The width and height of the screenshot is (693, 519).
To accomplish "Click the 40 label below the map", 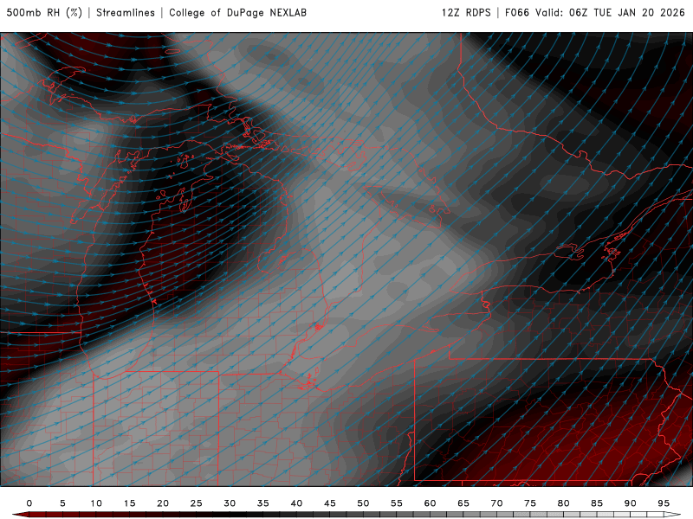I will (x=296, y=503).
